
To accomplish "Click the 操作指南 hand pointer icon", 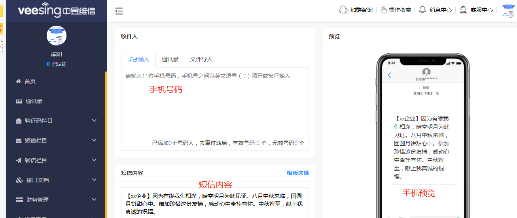I will pos(384,9).
